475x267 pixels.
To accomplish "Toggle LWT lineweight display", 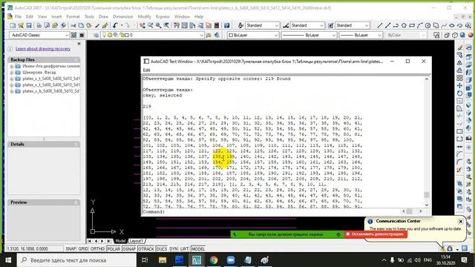I will click(x=184, y=249).
